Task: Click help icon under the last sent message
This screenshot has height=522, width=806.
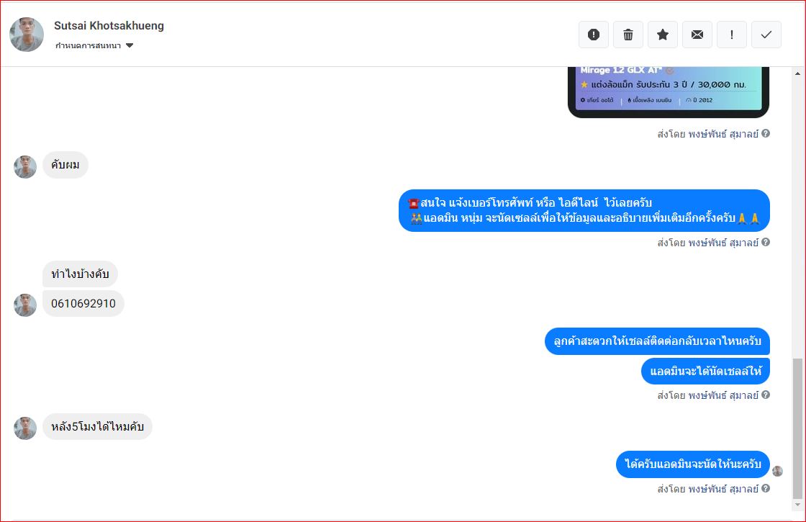Action: [x=766, y=489]
